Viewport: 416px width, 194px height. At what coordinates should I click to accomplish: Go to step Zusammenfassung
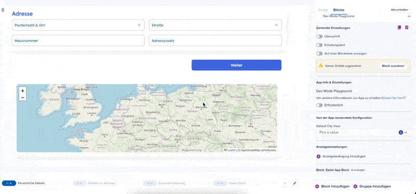[x=164, y=183]
